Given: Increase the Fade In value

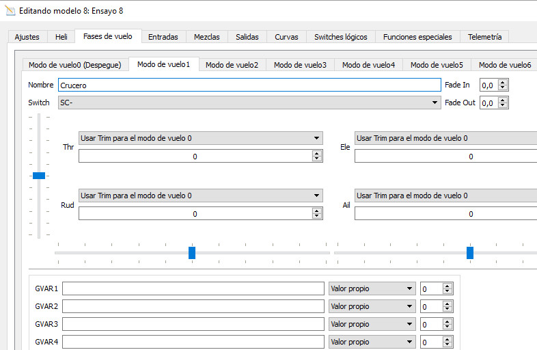Looking at the screenshot, I should tap(504, 83).
